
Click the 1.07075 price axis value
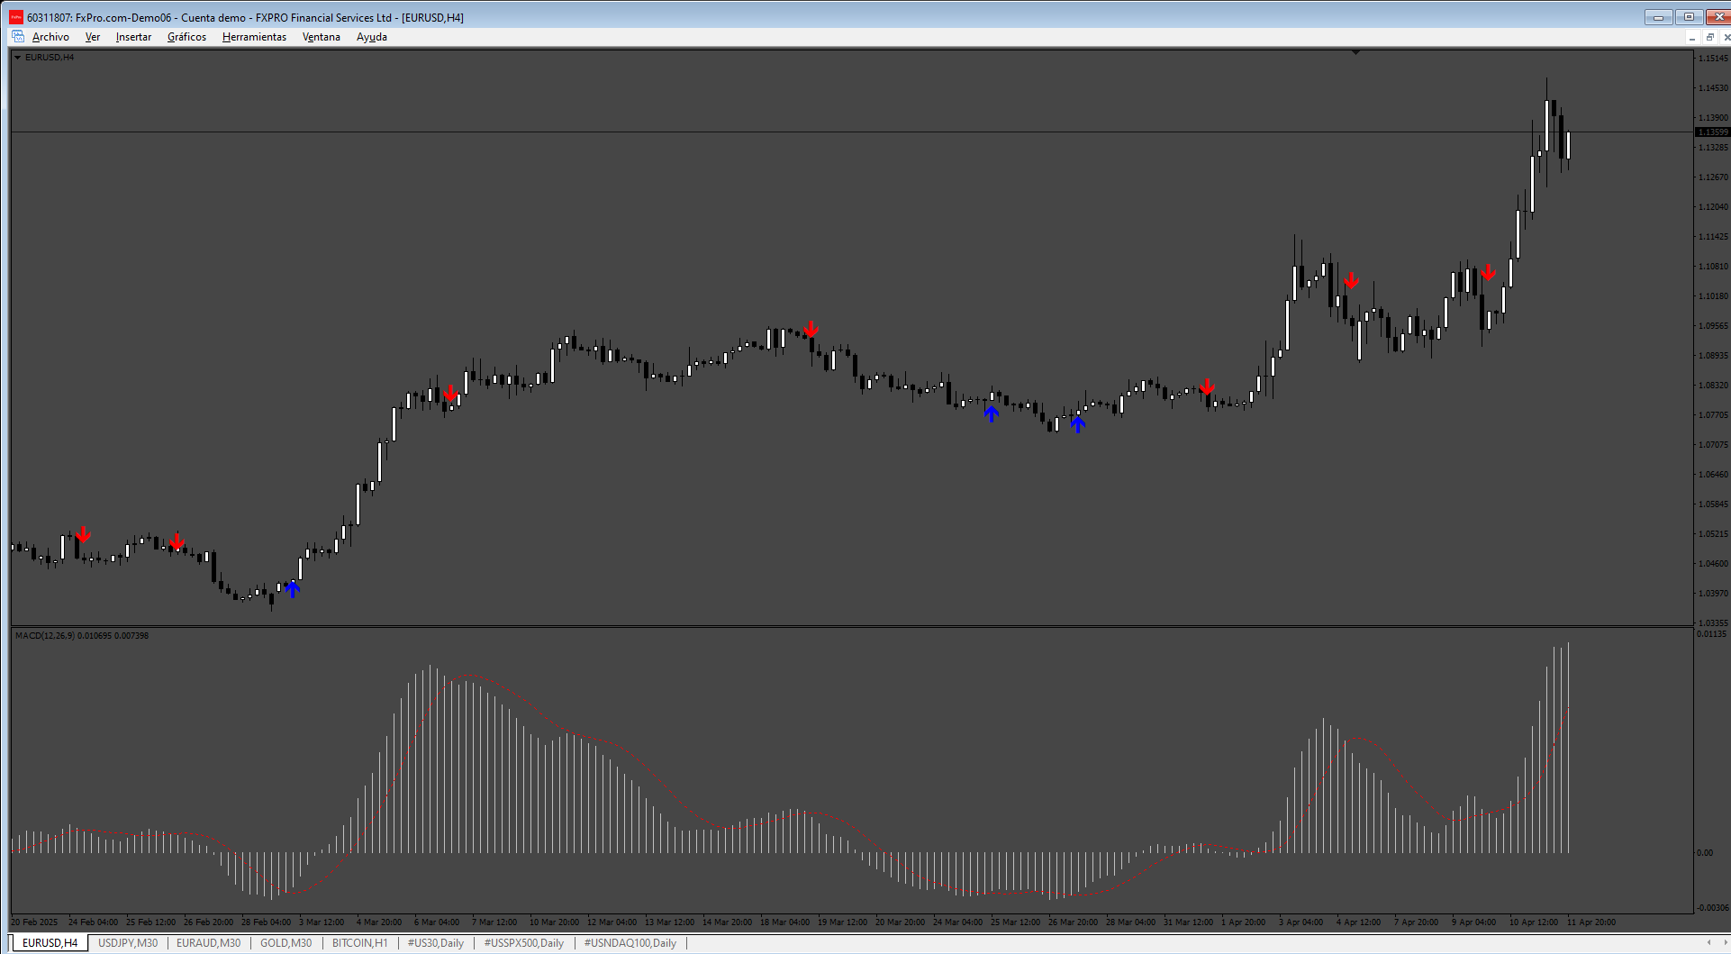pyautogui.click(x=1713, y=445)
